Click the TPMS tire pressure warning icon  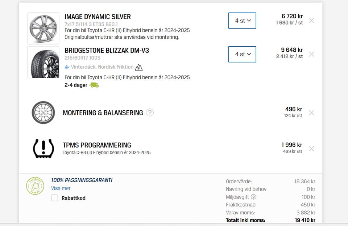click(x=43, y=149)
